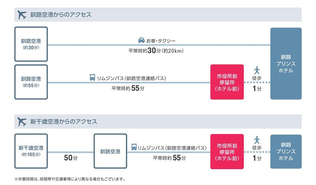Click the walking person icon in the upper section
Screen dimensions: 316x185
pos(257,70)
